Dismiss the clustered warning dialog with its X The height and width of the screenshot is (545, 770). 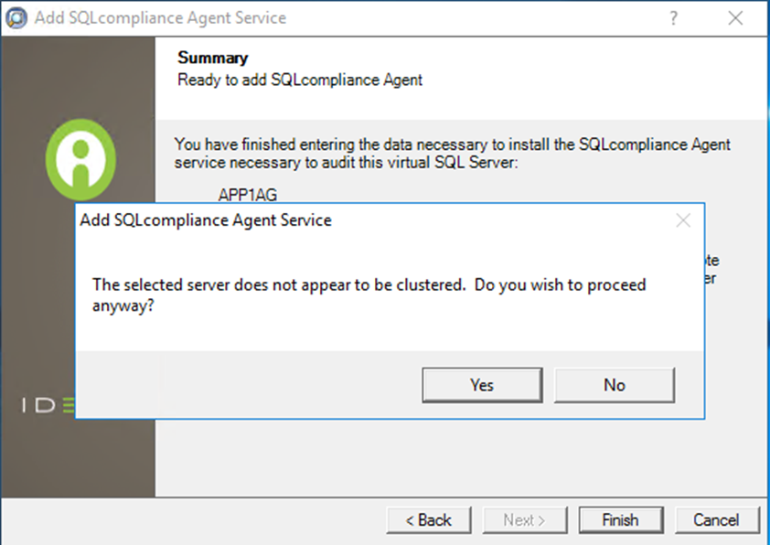point(682,220)
